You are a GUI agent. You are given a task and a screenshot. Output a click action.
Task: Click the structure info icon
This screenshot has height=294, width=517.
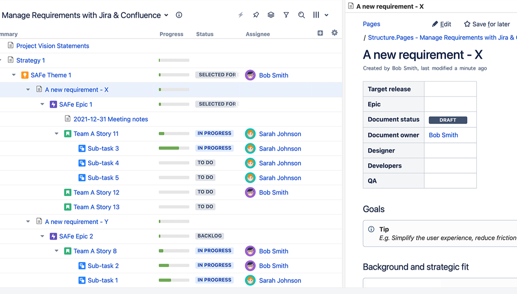179,15
